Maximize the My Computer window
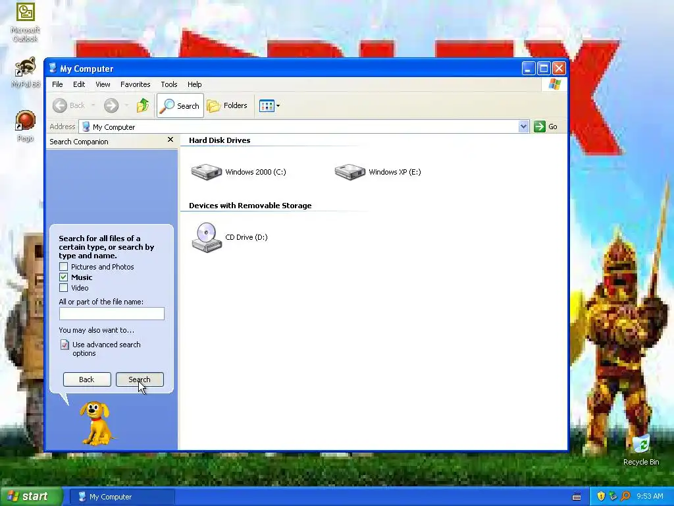Image resolution: width=674 pixels, height=506 pixels. click(544, 68)
